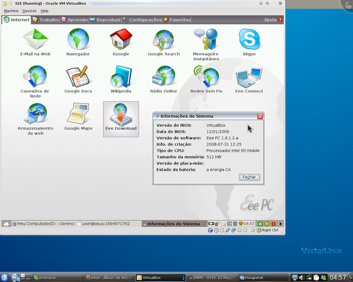Click the wireless disconnected tray icon in Eee
353x282 pixels.
pyautogui.click(x=217, y=224)
